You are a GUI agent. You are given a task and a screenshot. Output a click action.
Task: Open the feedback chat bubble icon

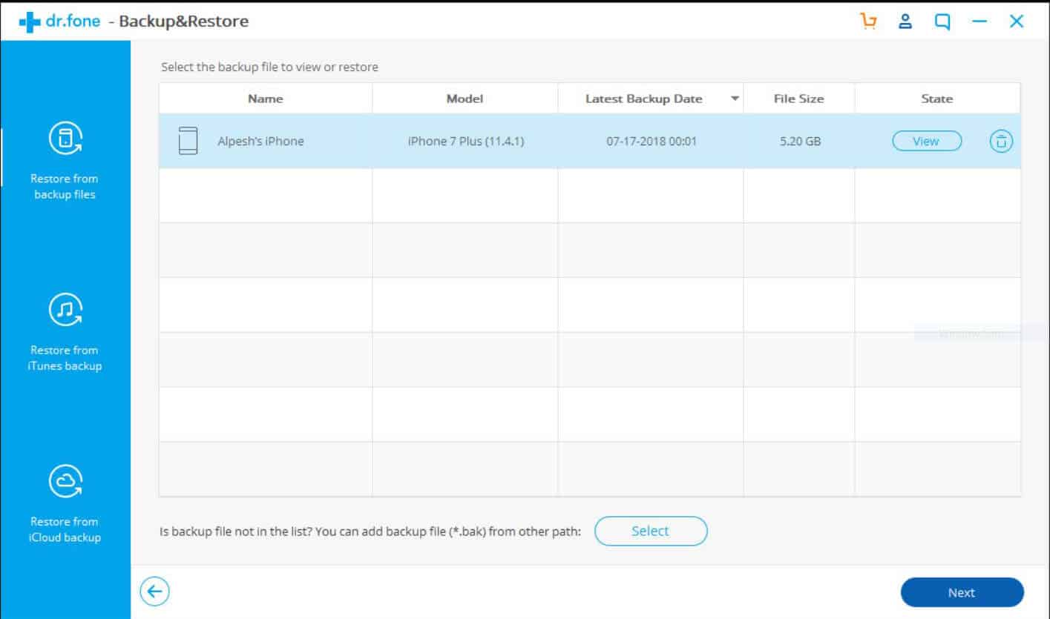pos(942,21)
